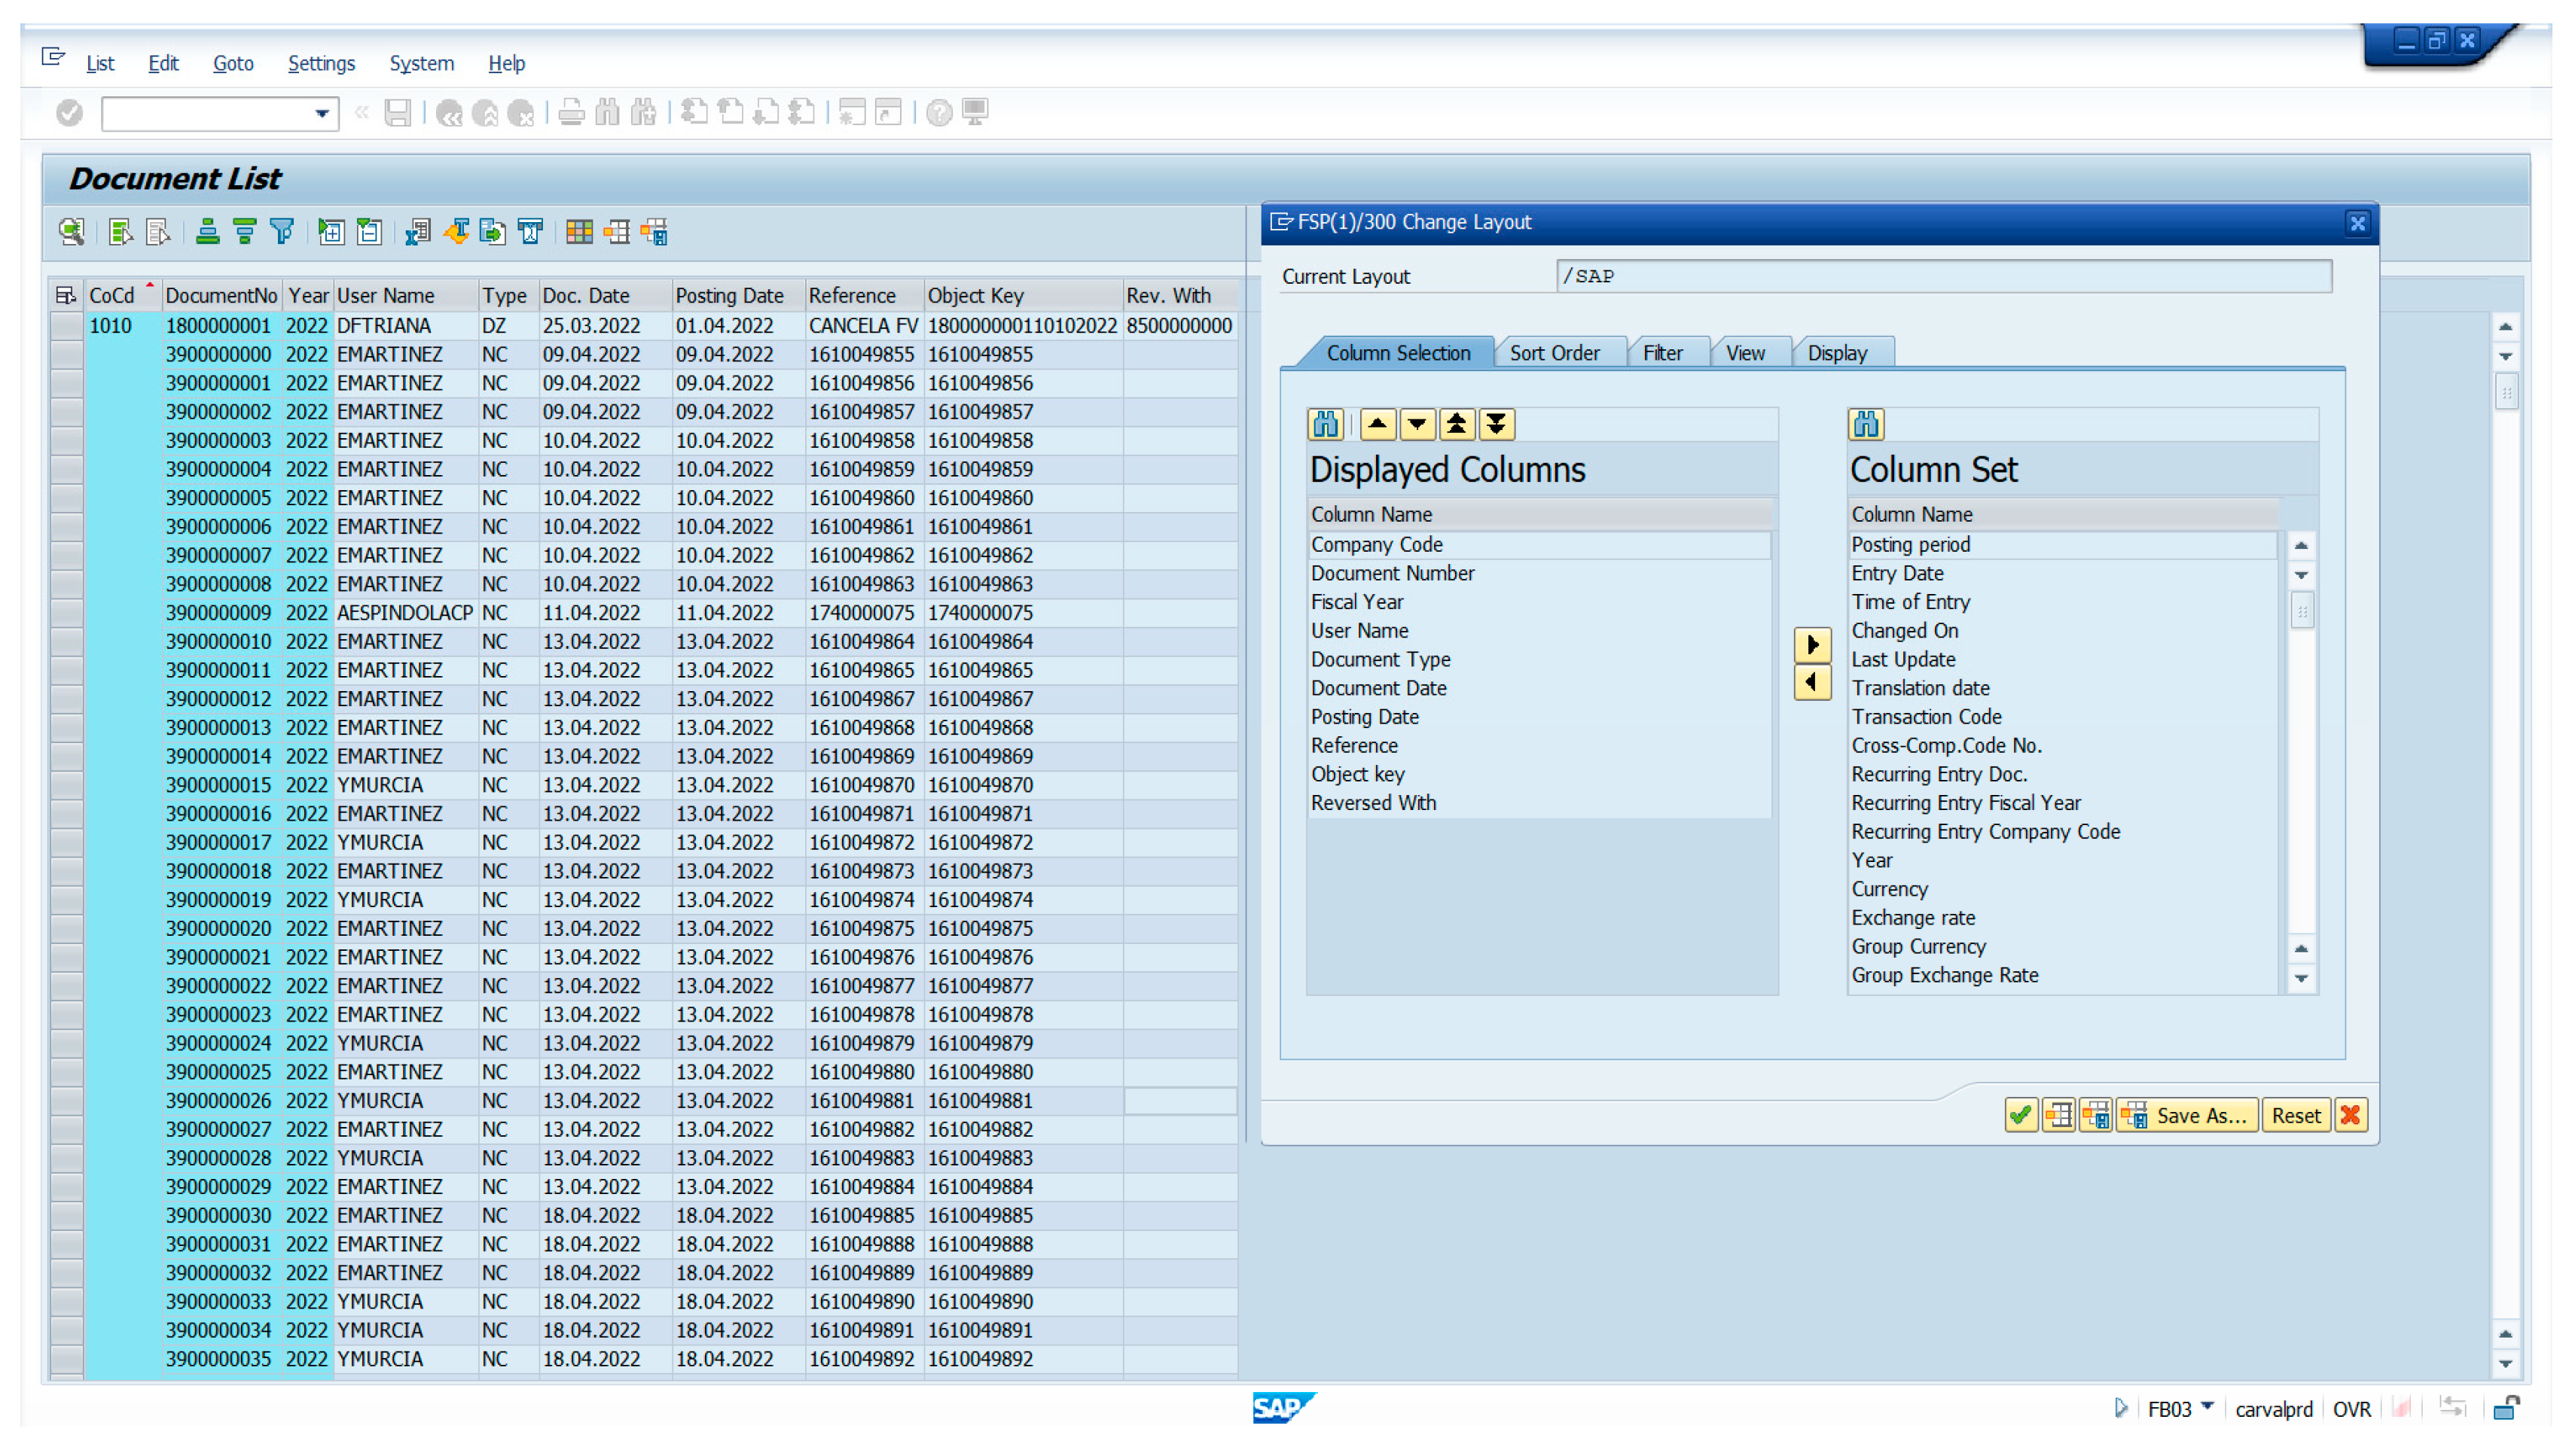Select the row for document 3900000005

(66, 498)
